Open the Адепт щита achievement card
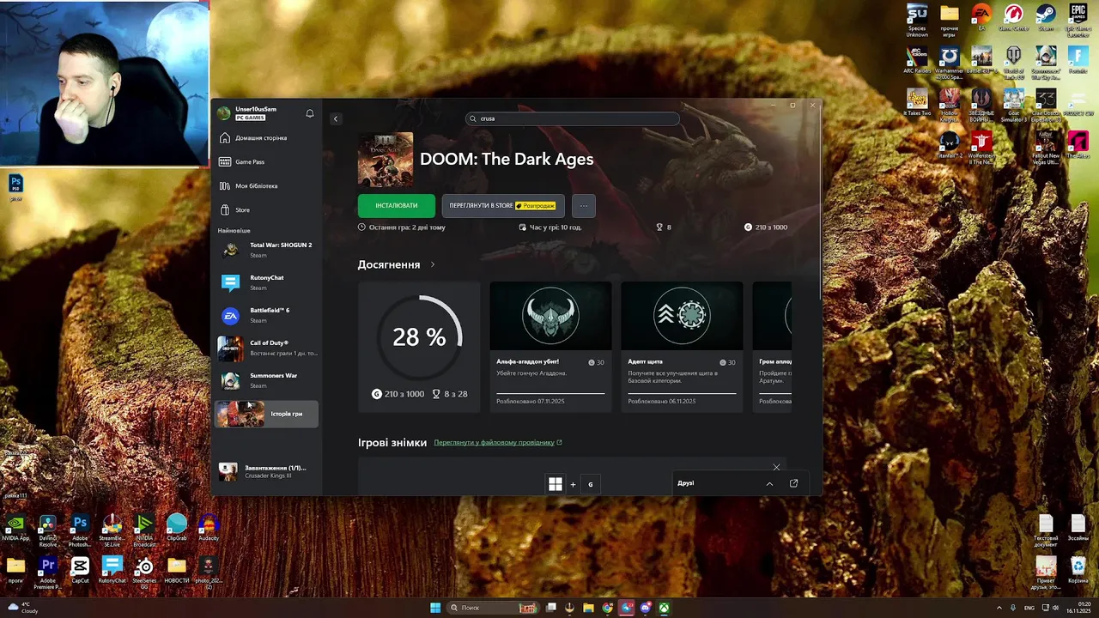Screen dimensions: 1099x618 pos(682,347)
